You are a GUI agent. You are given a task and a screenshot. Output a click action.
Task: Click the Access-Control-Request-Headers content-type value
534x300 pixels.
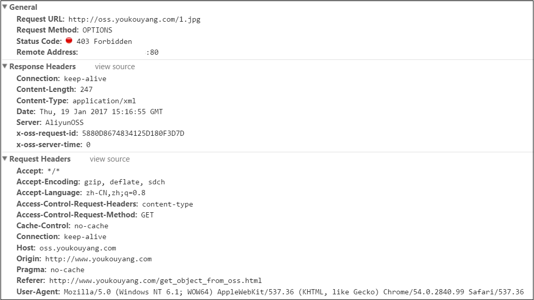(x=167, y=204)
